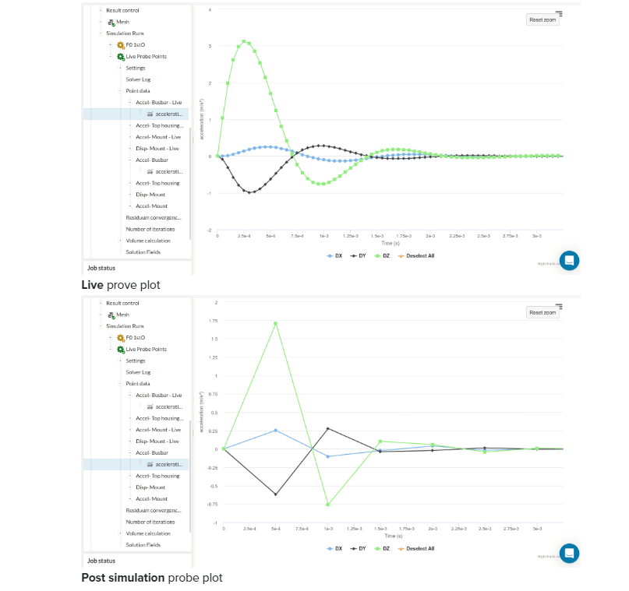Toggle the DY series in lower chart legend

(x=358, y=548)
